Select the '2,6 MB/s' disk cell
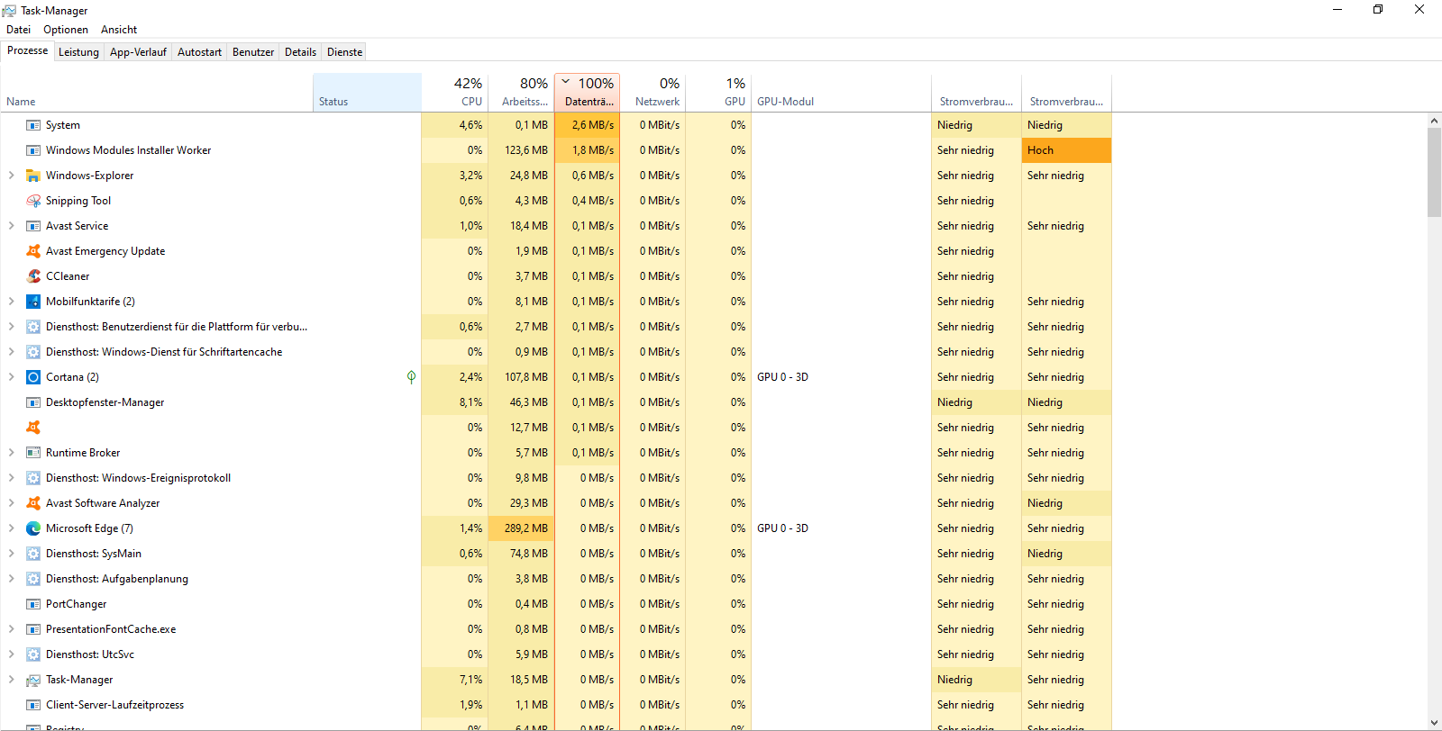This screenshot has width=1442, height=731. point(588,125)
